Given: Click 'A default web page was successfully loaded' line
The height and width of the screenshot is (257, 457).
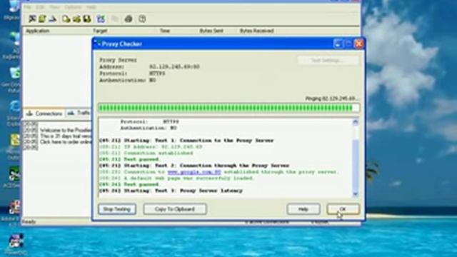Looking at the screenshot, I should tap(176, 178).
